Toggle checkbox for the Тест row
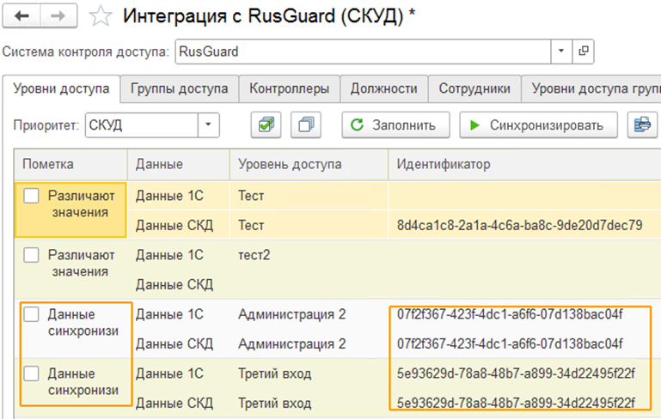661x419 pixels. pos(32,197)
